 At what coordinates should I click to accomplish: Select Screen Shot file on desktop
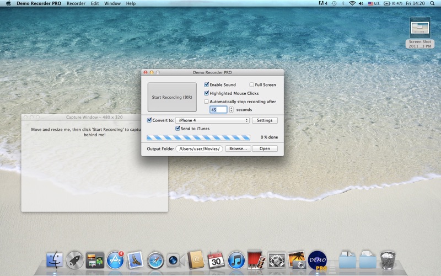(x=420, y=33)
